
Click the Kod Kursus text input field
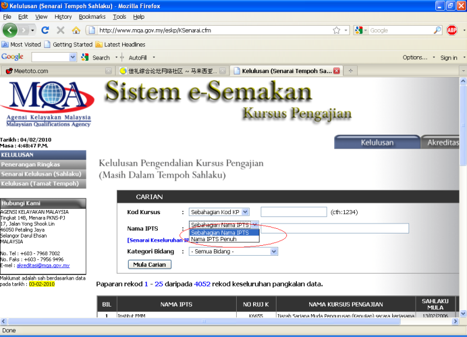[x=293, y=212]
